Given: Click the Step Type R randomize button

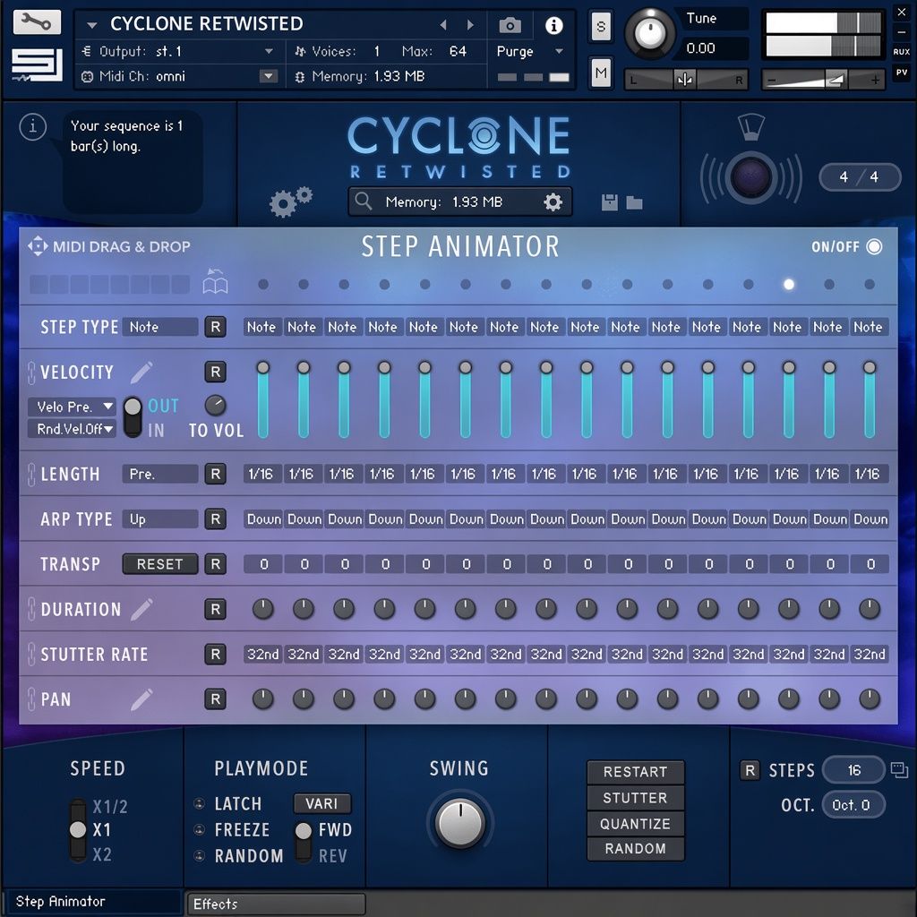Looking at the screenshot, I should (x=215, y=327).
